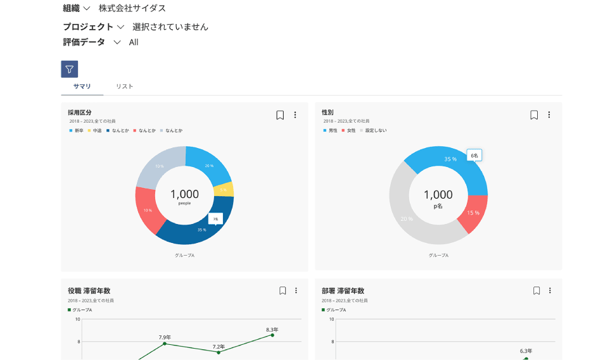Click the 1,000 p名 total in 性別

click(438, 198)
